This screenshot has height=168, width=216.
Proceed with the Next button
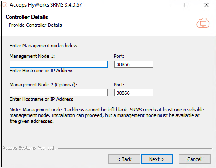[x=157, y=159]
